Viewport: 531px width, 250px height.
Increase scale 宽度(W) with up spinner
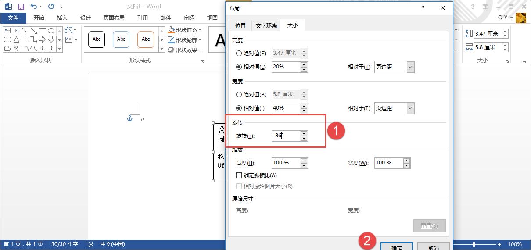(x=406, y=160)
